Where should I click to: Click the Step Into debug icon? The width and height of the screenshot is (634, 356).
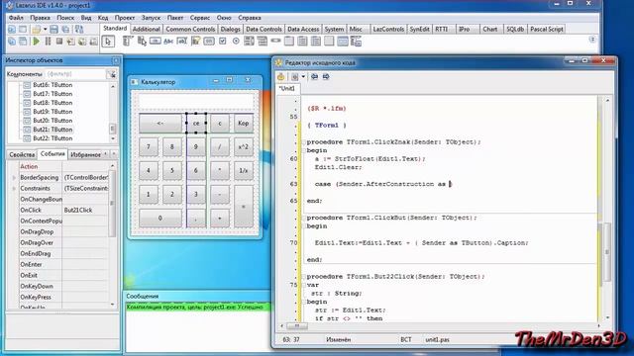(x=70, y=42)
